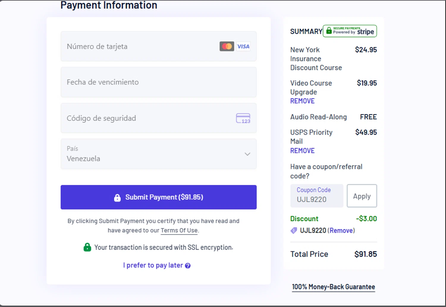The height and width of the screenshot is (307, 446).
Task: Remove USPS Priority Mail from order
Action: tap(302, 151)
